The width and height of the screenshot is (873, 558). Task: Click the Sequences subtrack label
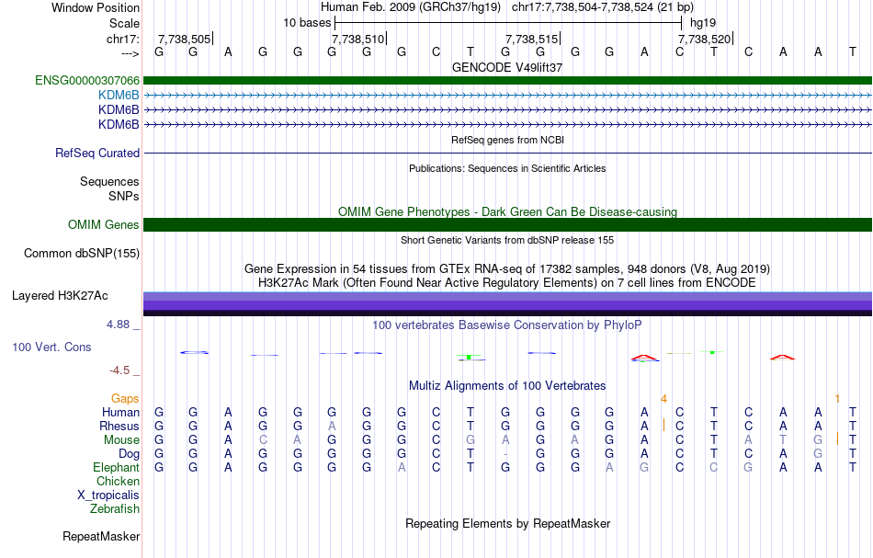(x=109, y=181)
